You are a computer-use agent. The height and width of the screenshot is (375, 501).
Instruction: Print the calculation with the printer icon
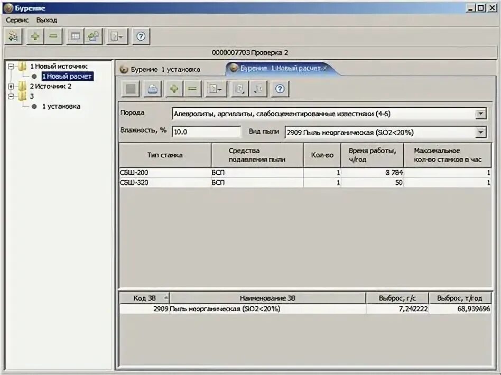(x=152, y=89)
